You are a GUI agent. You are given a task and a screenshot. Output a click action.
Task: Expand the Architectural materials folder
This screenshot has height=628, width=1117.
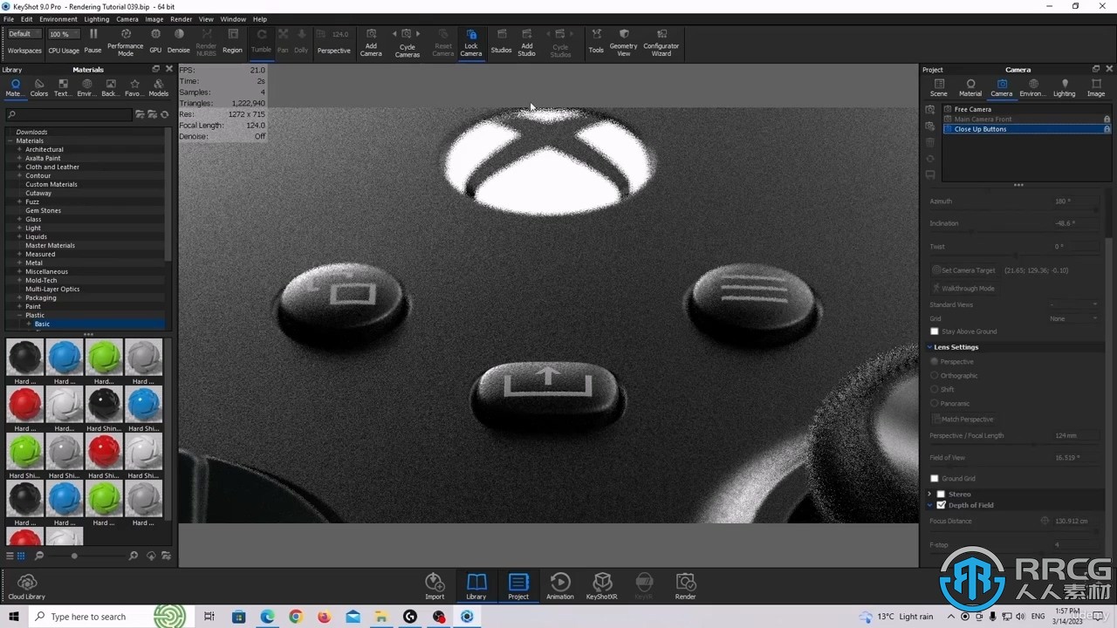[19, 149]
